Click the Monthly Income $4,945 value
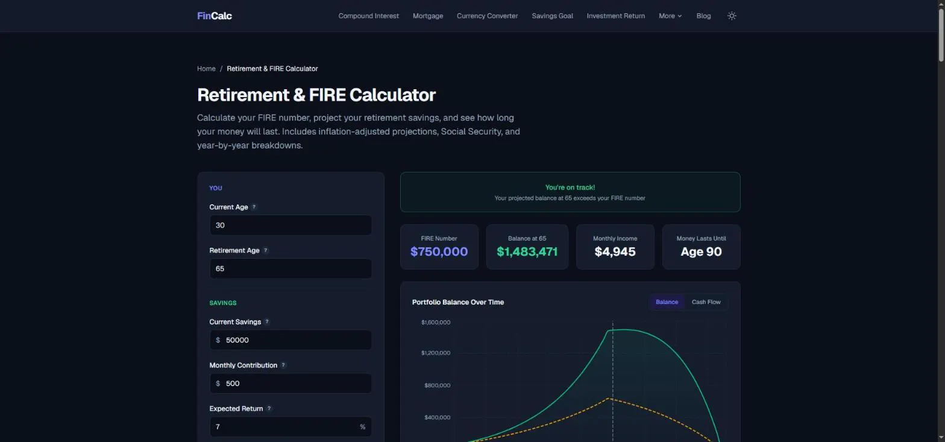Image resolution: width=945 pixels, height=442 pixels. [615, 251]
